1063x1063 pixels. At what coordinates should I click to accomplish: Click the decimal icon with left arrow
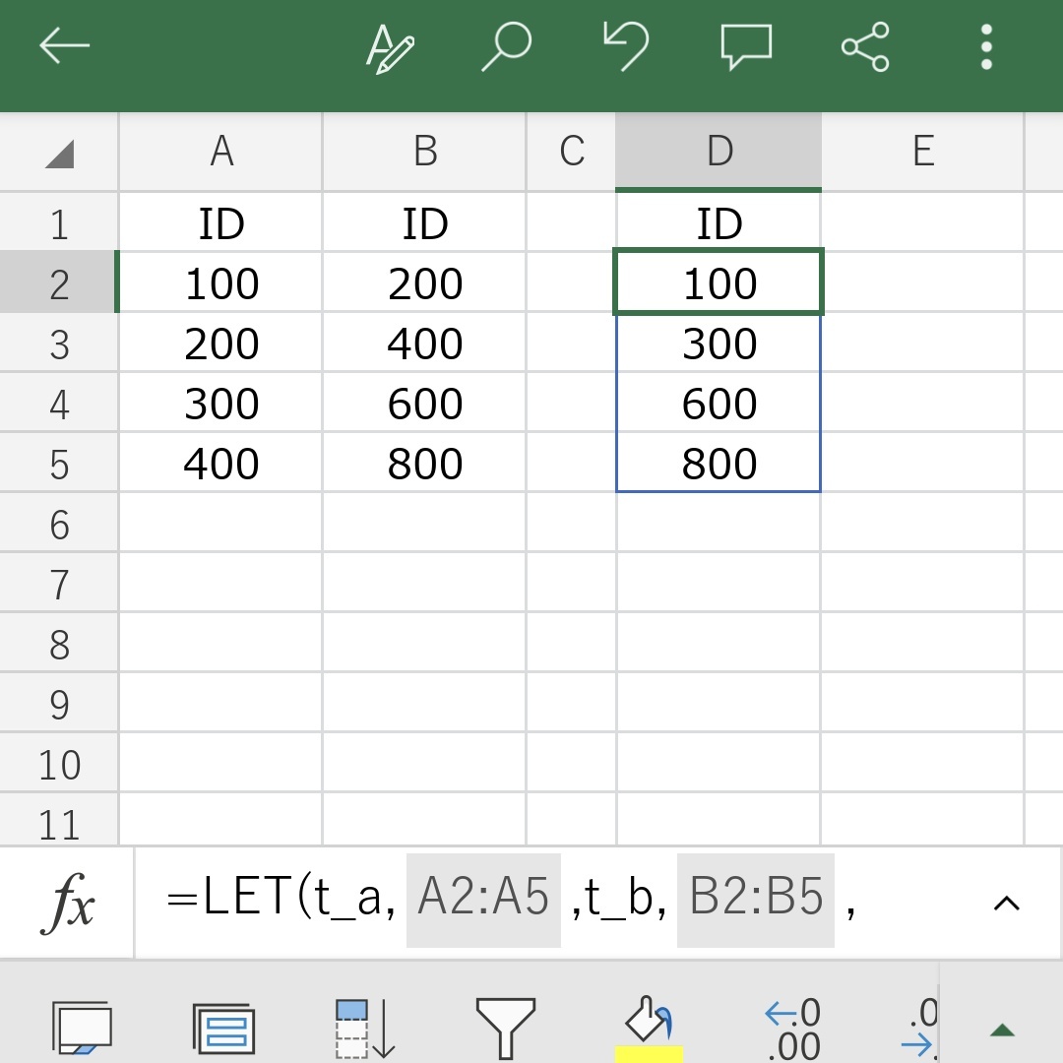coord(793,1028)
